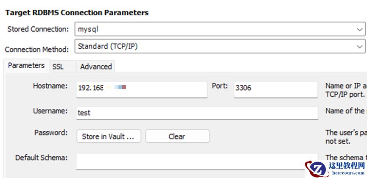Expand the Connection Method dropdown
This screenshot has height=178, width=367.
click(x=220, y=47)
